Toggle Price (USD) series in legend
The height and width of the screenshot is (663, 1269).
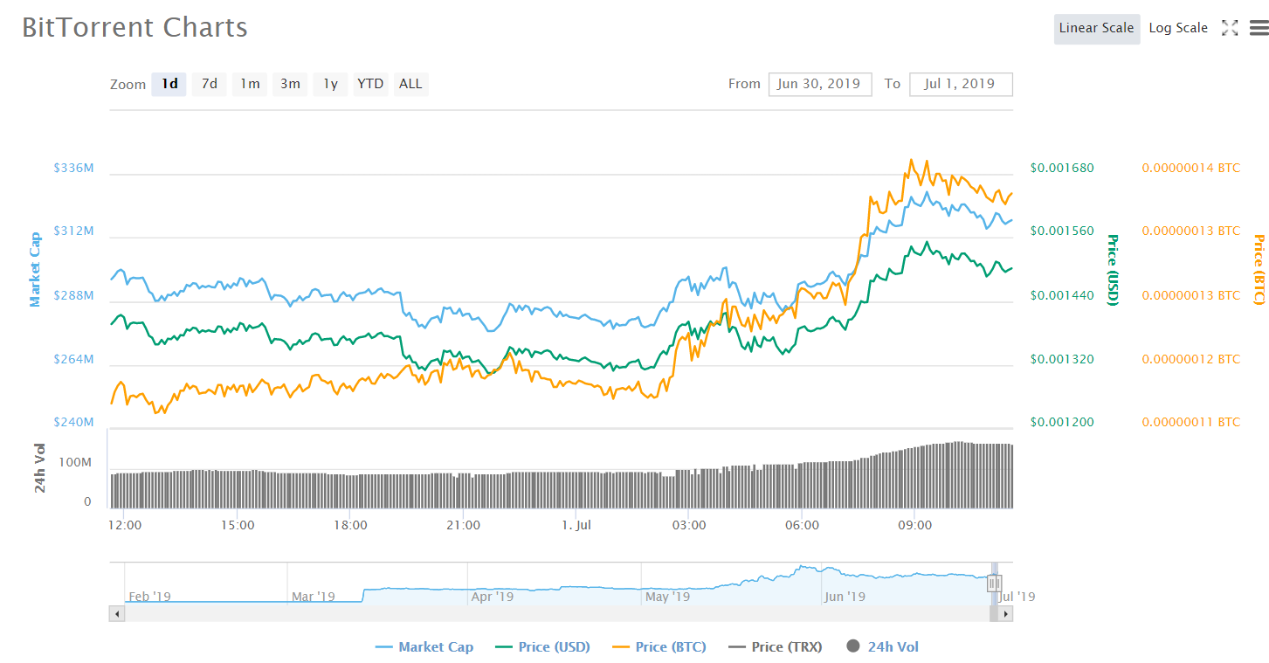[542, 647]
